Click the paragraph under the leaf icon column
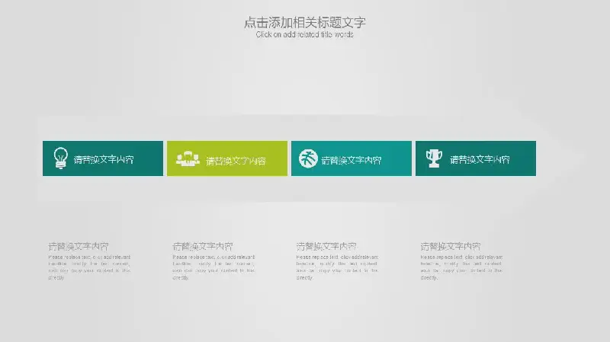Image resolution: width=610 pixels, height=342 pixels. coord(337,267)
